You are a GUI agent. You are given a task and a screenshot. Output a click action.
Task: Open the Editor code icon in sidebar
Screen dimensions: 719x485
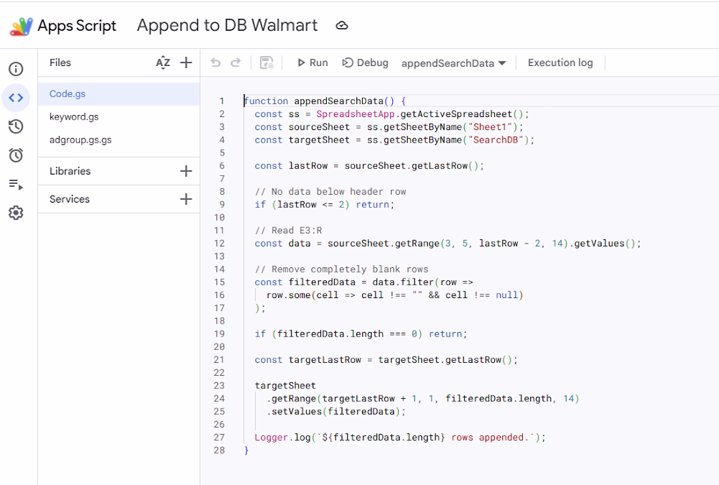point(16,97)
